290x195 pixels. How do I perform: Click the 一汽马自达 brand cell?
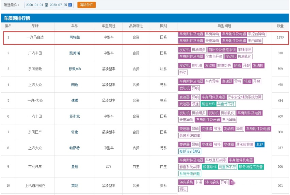click(35, 37)
